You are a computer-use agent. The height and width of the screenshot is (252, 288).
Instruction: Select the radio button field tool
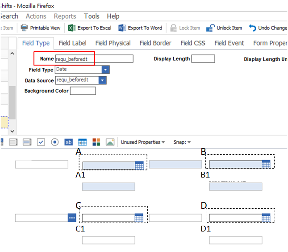point(55,142)
